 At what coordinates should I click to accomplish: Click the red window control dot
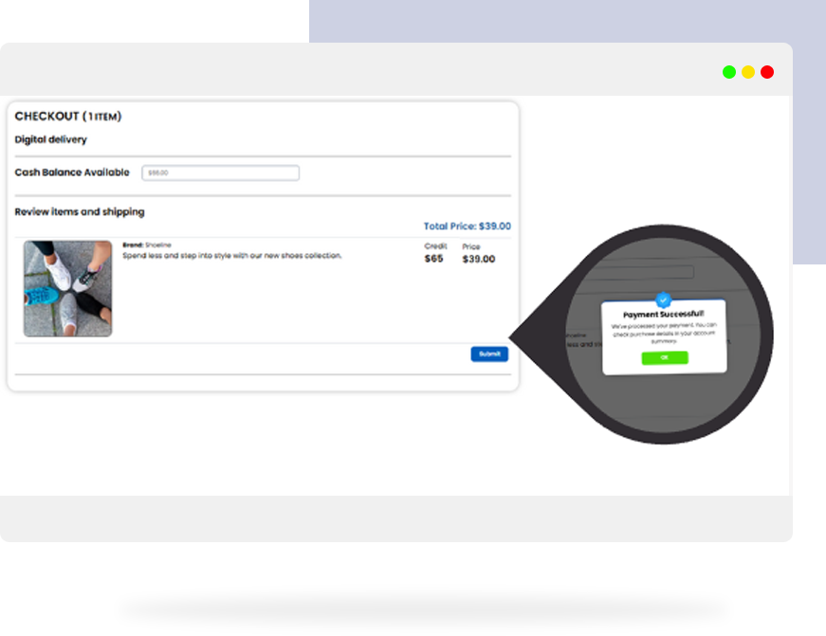767,72
